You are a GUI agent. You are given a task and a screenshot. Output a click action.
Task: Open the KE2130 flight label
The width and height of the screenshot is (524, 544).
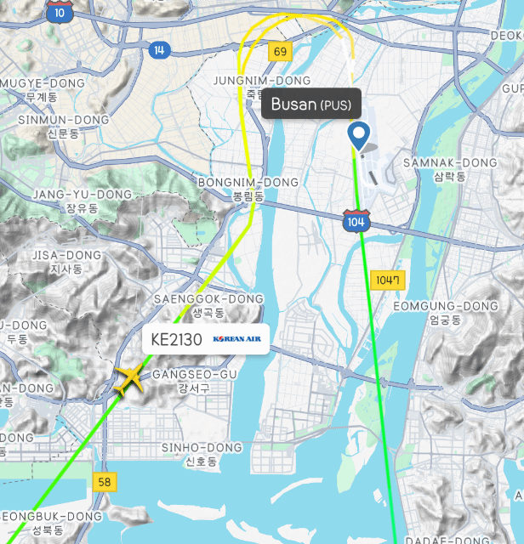(206, 339)
